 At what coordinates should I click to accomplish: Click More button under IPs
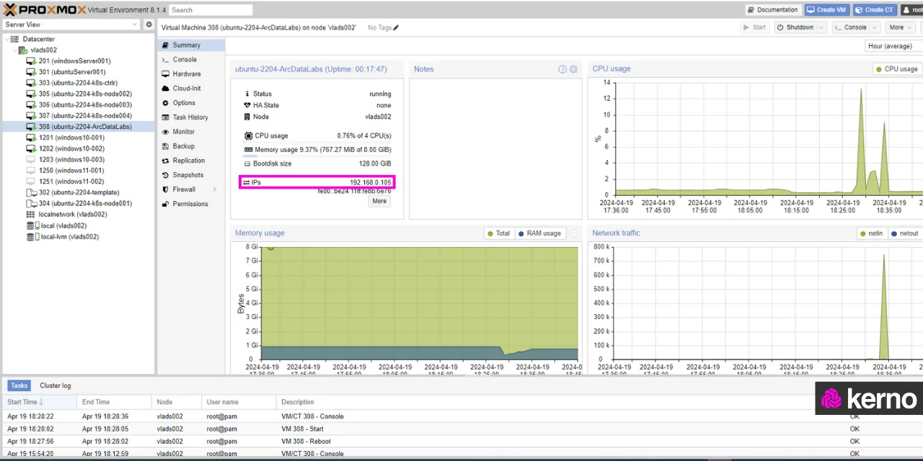click(379, 201)
